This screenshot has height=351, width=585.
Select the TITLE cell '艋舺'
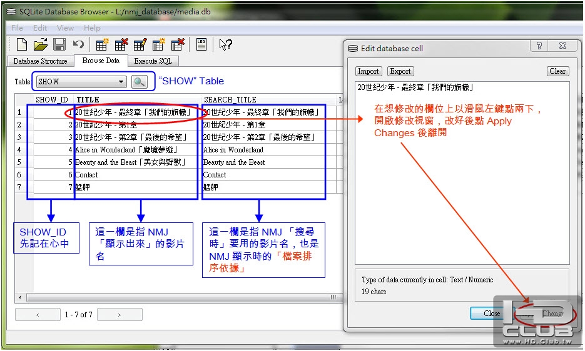point(138,187)
